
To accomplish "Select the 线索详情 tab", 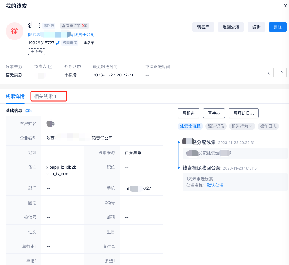I will [x=15, y=96].
